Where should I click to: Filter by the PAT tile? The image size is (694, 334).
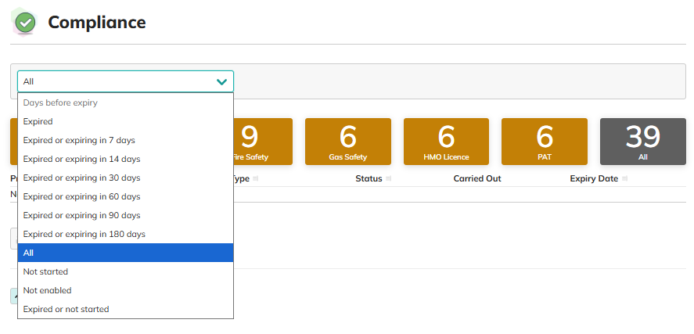point(544,142)
